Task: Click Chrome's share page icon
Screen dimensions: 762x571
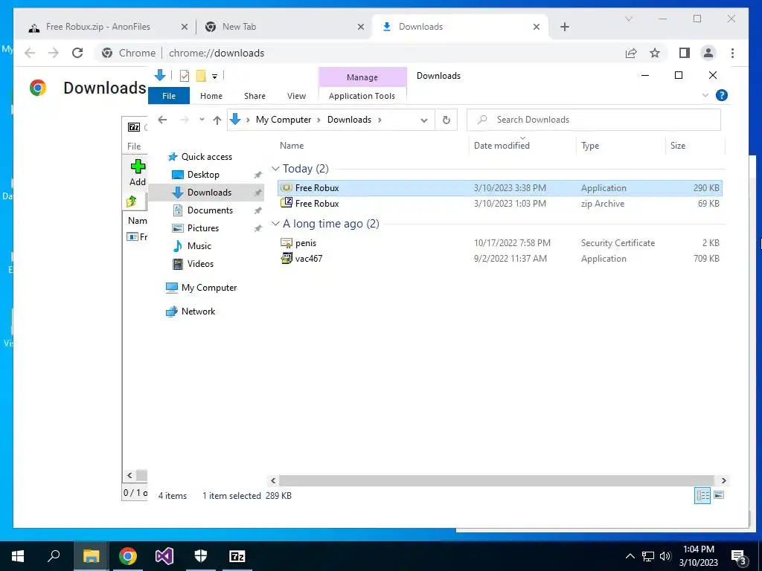Action: pos(631,53)
